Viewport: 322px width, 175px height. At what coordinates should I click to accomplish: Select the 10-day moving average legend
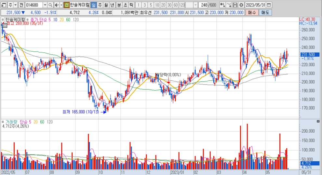point(55,20)
